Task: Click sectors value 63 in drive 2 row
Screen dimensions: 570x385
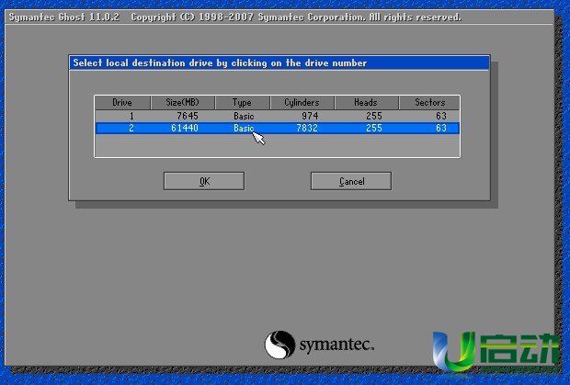Action: click(441, 128)
